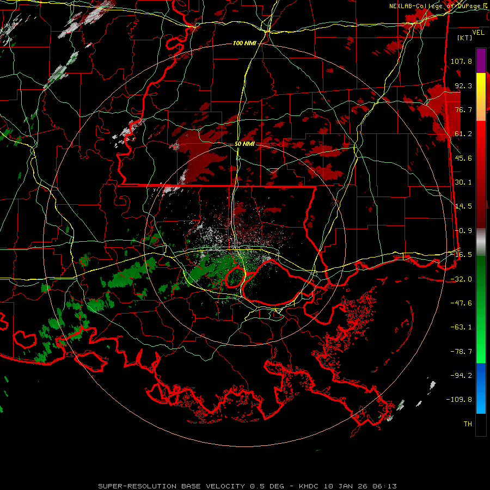
Task: Click the -32.0 velocity legend value
Action: tap(461, 279)
